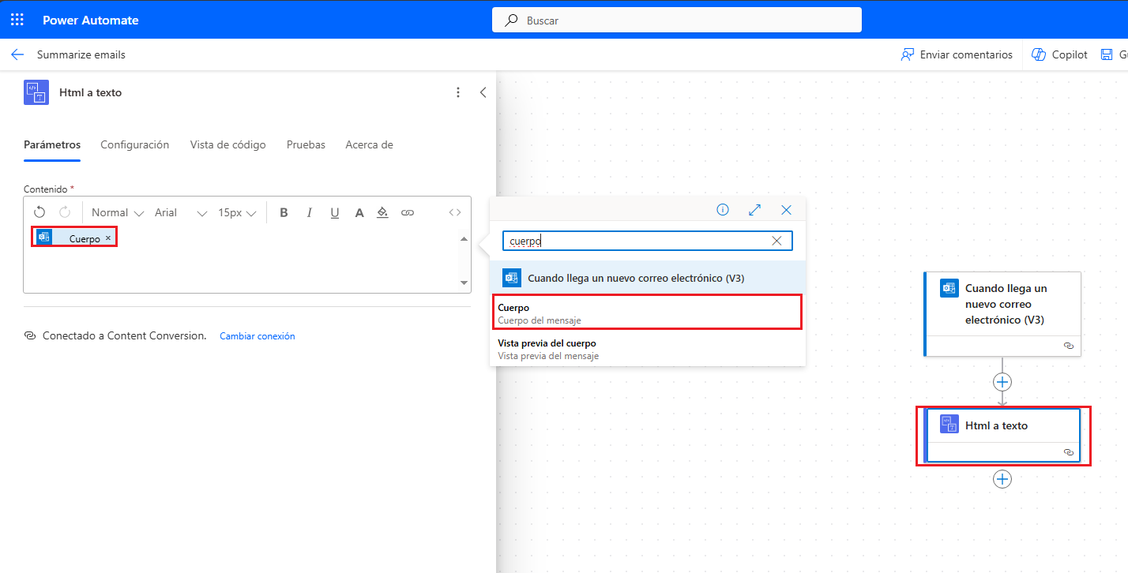The image size is (1128, 573).
Task: Click the Html a texto card connector icon
Action: 949,425
